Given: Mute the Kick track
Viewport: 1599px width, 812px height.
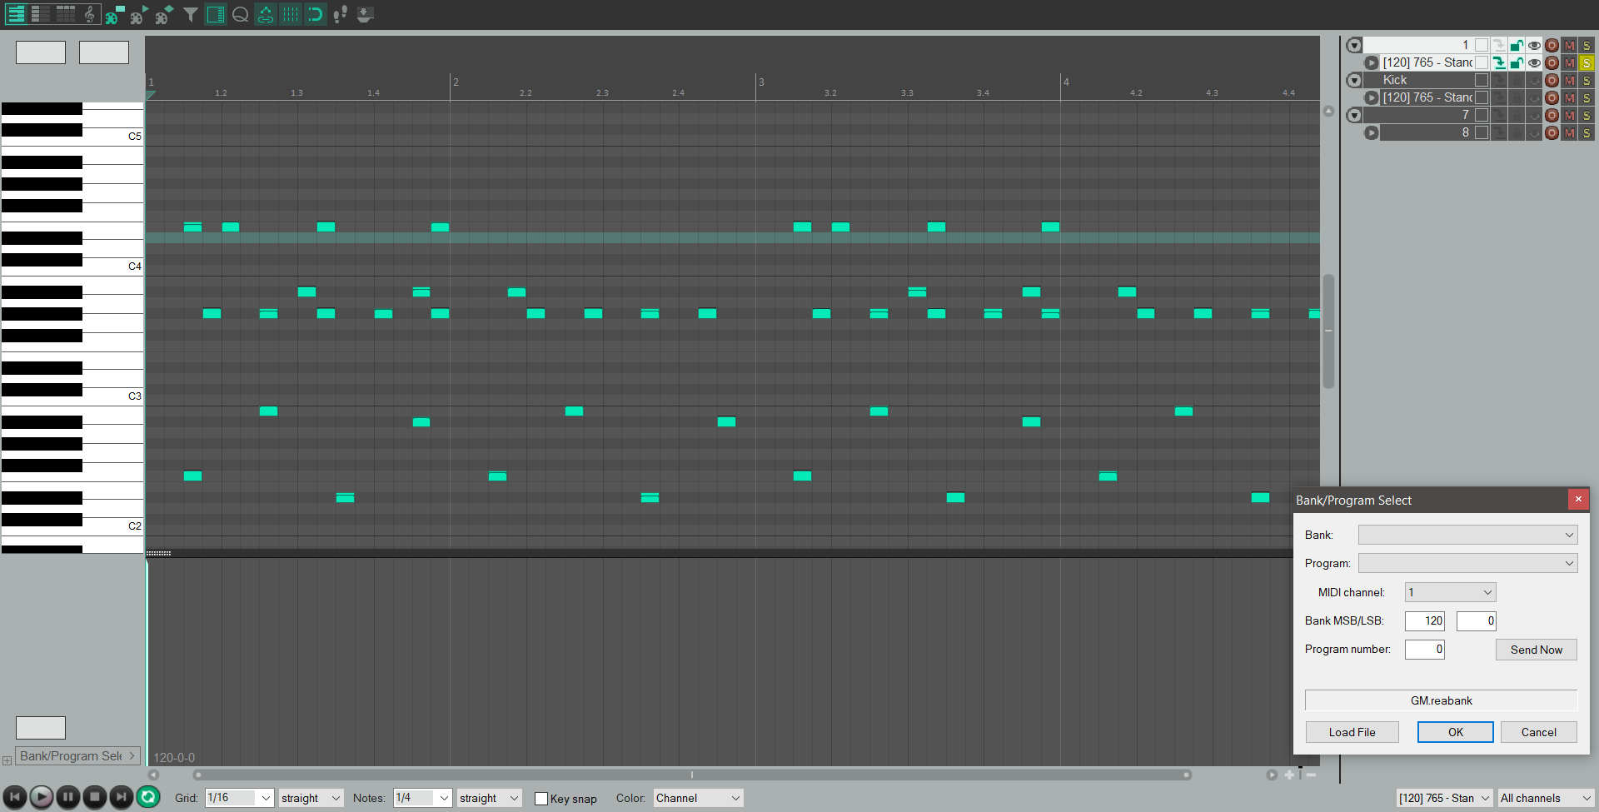Looking at the screenshot, I should (1569, 81).
